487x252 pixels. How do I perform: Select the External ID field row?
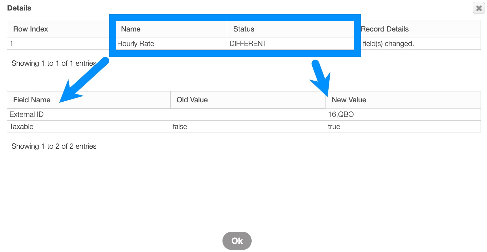pos(27,114)
